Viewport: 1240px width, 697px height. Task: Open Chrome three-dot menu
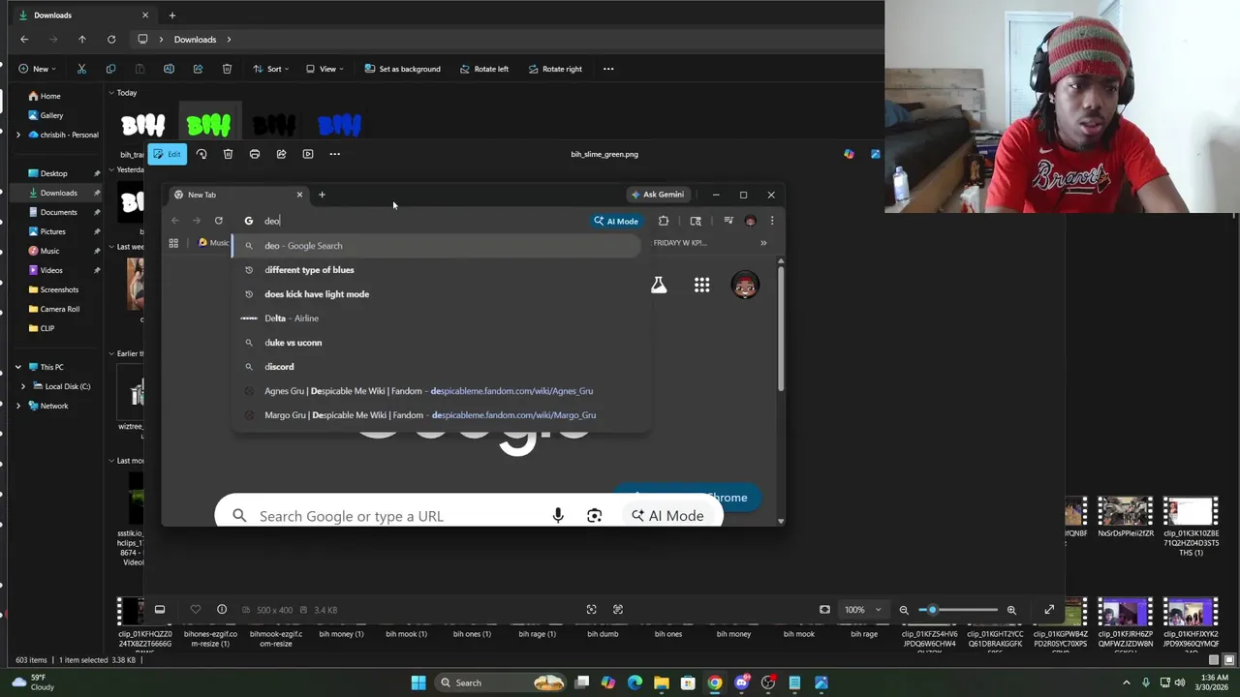pos(772,221)
